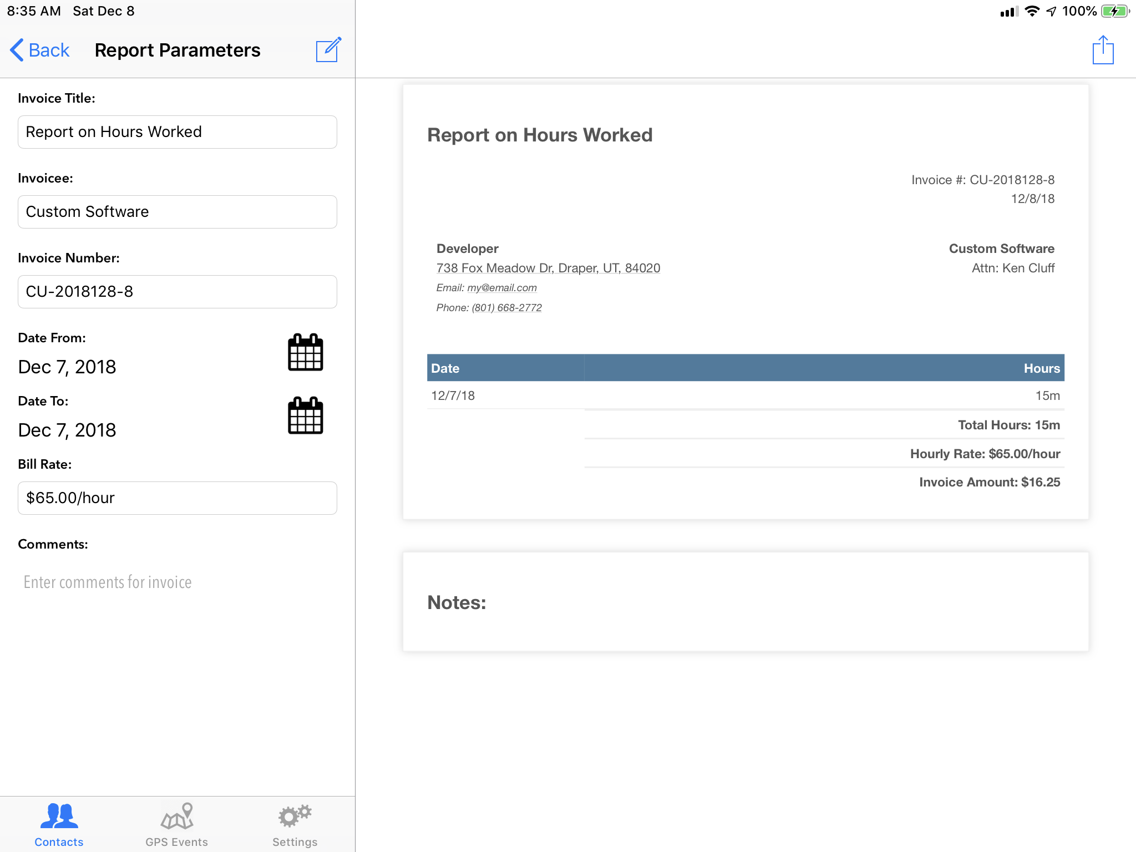Tap the Developer name in preview
Image resolution: width=1136 pixels, height=852 pixels.
coord(467,248)
